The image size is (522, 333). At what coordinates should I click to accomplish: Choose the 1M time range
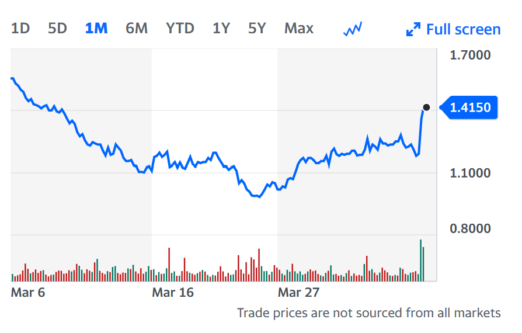click(x=96, y=28)
